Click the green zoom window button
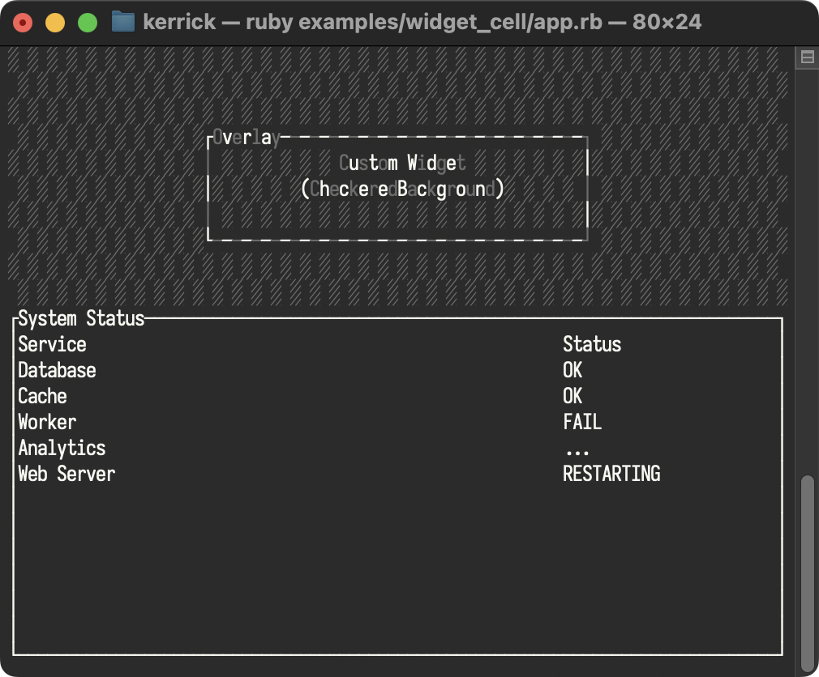The image size is (819, 677). (88, 23)
